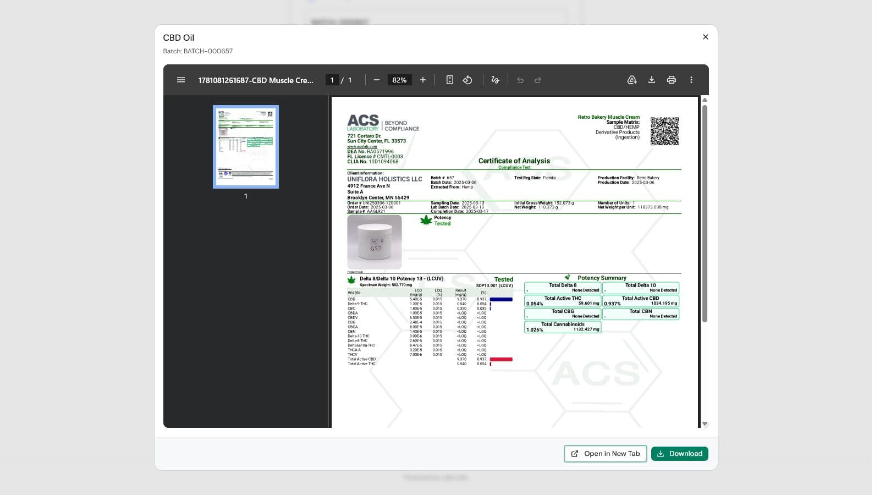
Task: Click the QR code in the certificate
Action: coord(664,131)
